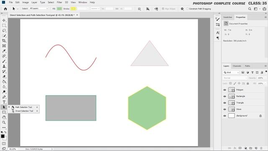
Task: Select the Eyedropper tool
Action: (4, 51)
